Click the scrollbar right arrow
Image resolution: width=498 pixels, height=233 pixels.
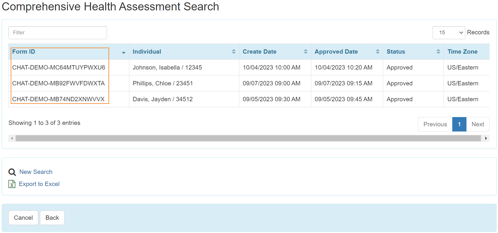point(486,138)
